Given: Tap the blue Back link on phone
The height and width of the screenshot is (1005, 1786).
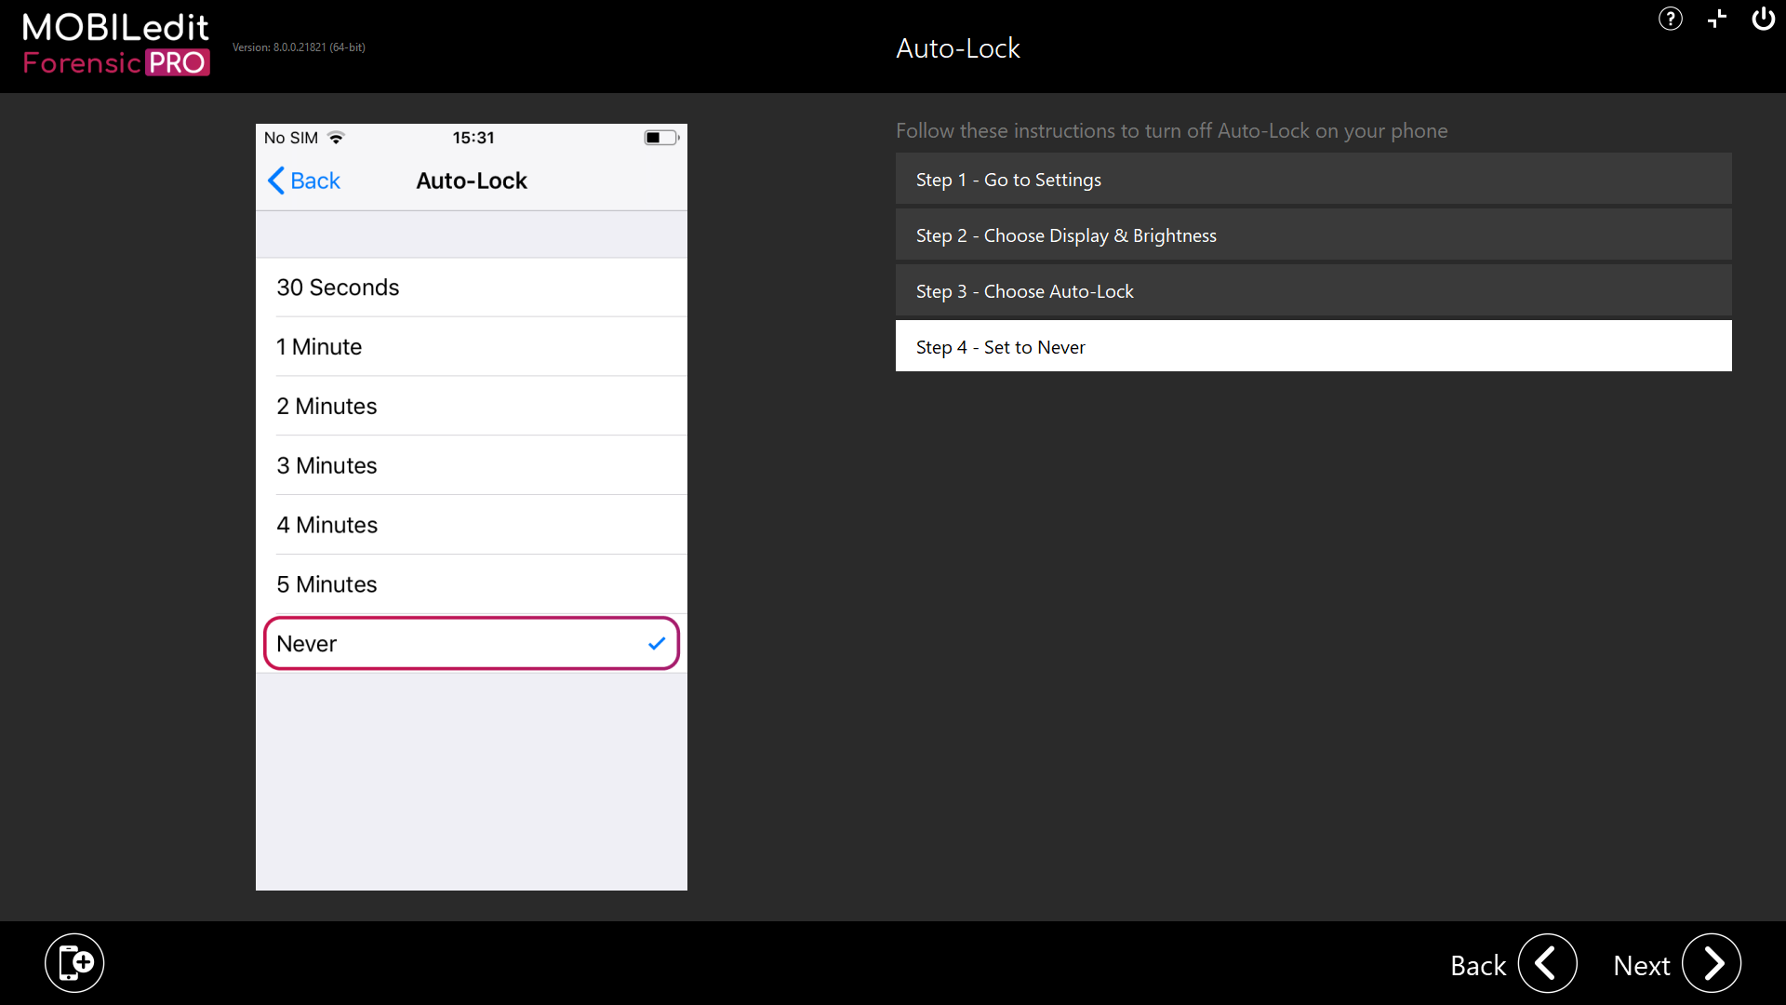Looking at the screenshot, I should coord(304,181).
